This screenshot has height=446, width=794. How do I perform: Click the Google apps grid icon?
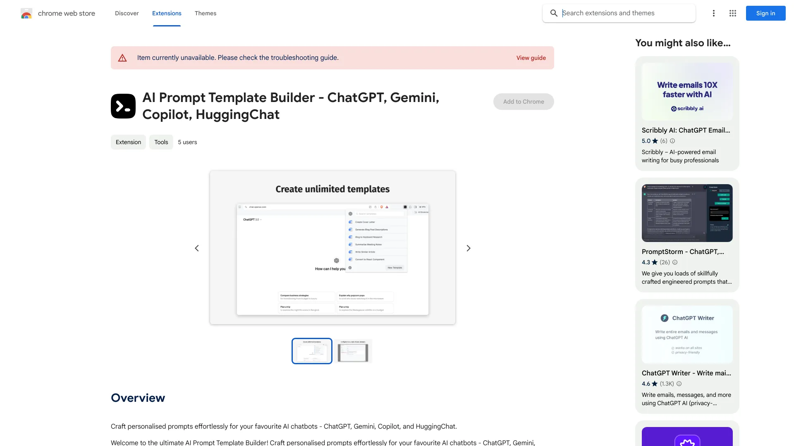coord(732,13)
